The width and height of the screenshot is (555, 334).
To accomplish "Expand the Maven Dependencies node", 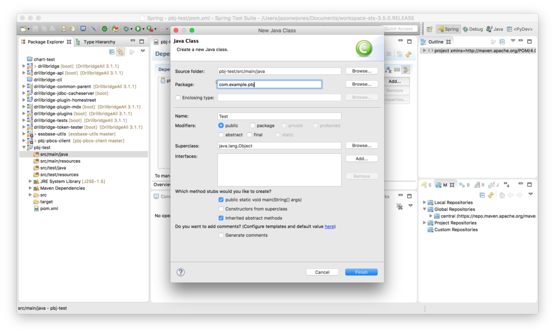I will (30, 188).
